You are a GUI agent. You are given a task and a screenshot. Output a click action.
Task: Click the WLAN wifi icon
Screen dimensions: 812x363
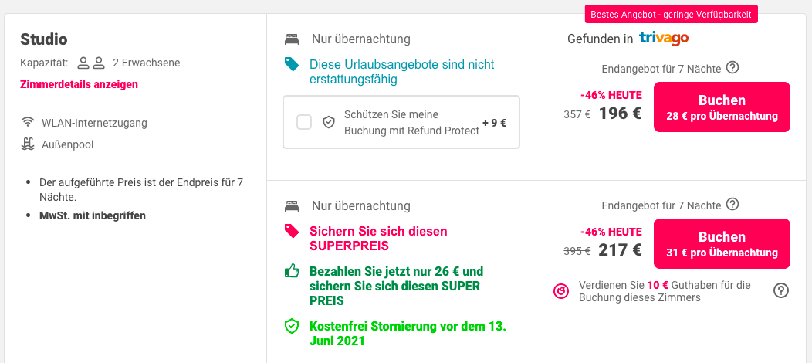(28, 123)
